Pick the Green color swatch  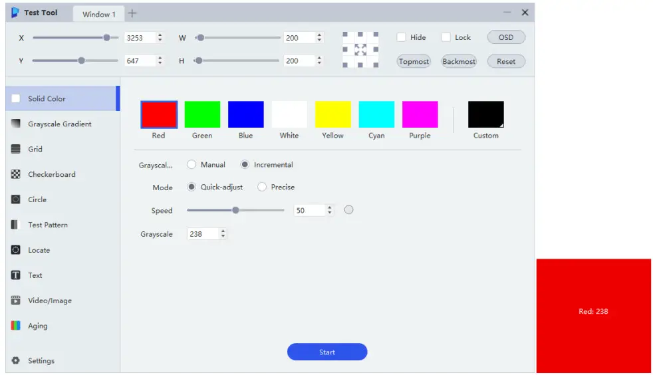(202, 114)
